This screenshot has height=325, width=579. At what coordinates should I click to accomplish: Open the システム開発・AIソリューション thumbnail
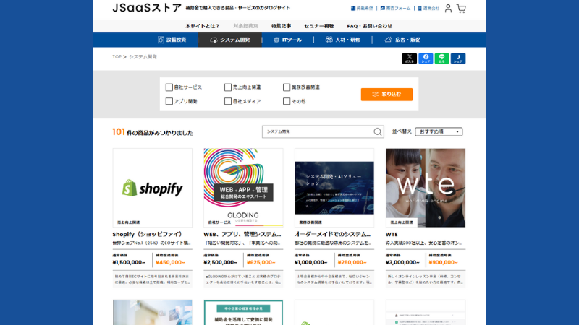pos(334,188)
